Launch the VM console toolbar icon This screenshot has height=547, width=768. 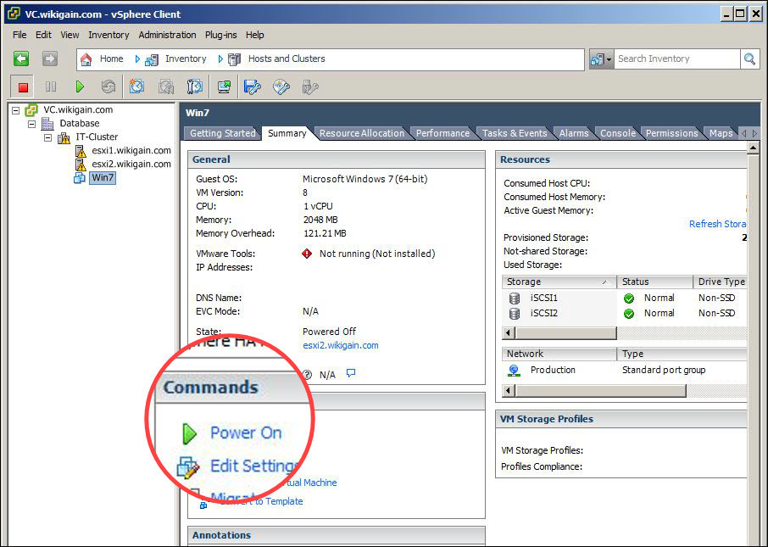coord(225,87)
